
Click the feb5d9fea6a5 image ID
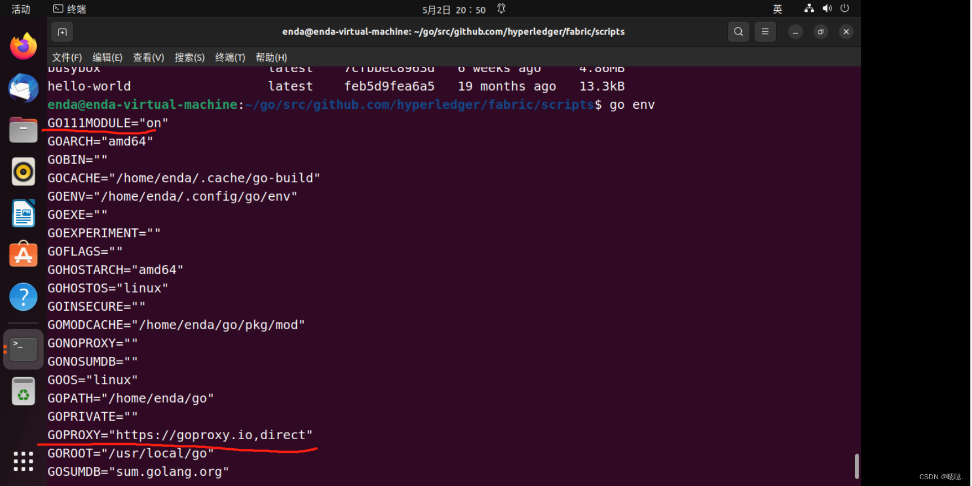pyautogui.click(x=389, y=86)
